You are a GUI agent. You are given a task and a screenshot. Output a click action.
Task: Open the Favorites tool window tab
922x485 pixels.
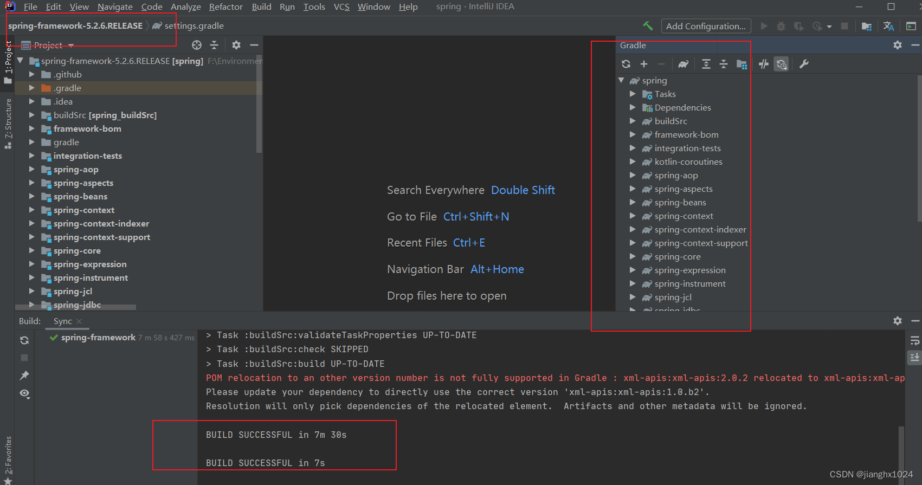coord(8,460)
